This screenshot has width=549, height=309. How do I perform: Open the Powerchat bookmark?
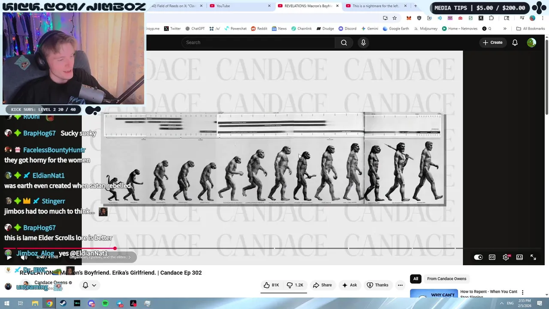tap(235, 29)
